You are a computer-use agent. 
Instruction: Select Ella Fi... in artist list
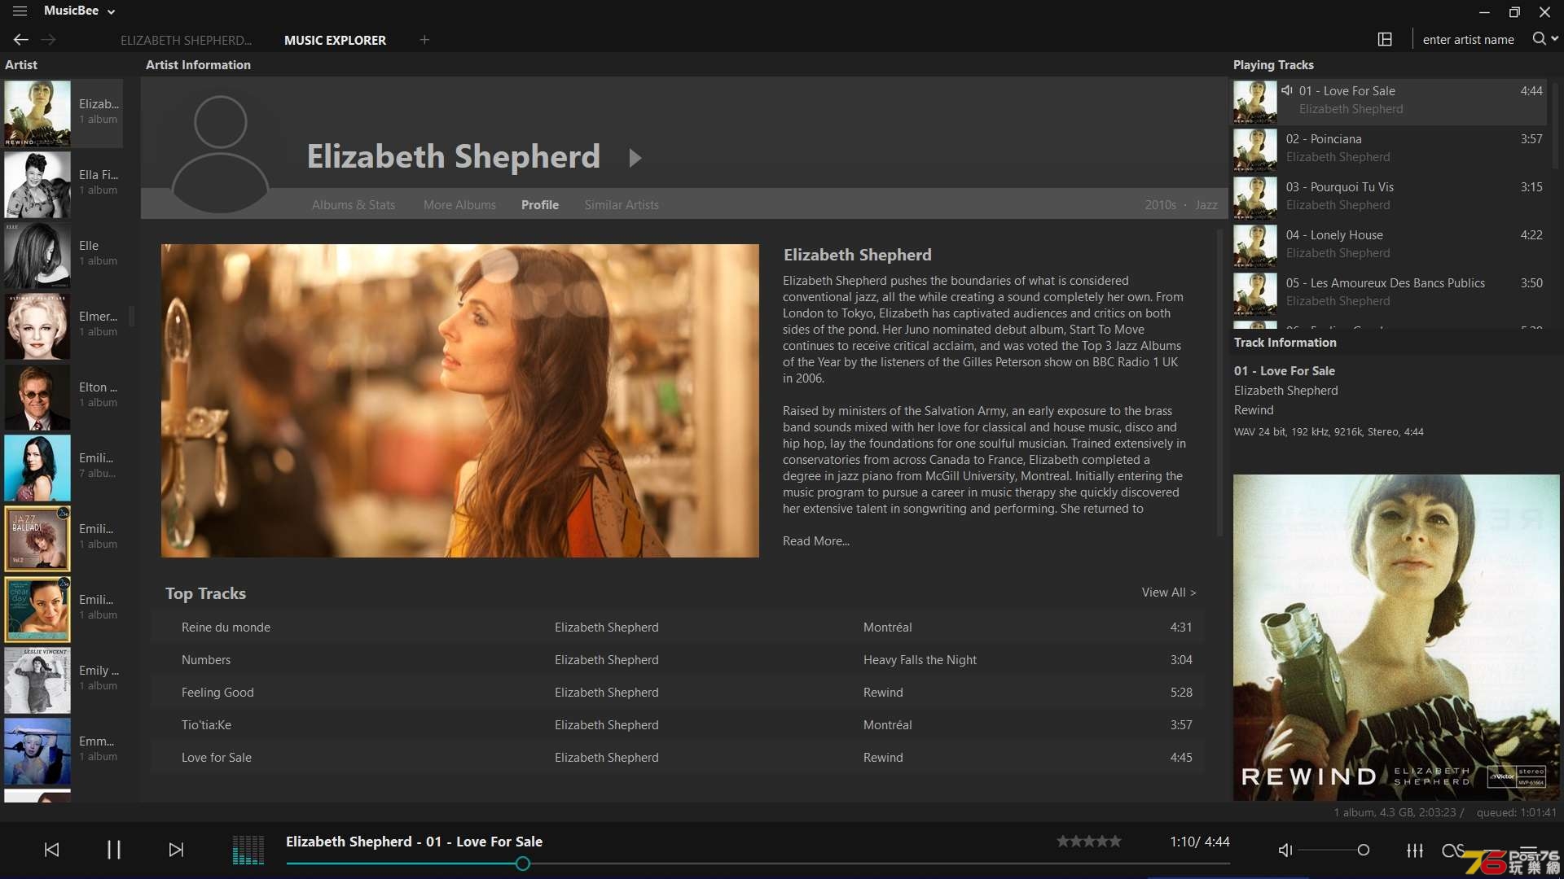tap(64, 184)
